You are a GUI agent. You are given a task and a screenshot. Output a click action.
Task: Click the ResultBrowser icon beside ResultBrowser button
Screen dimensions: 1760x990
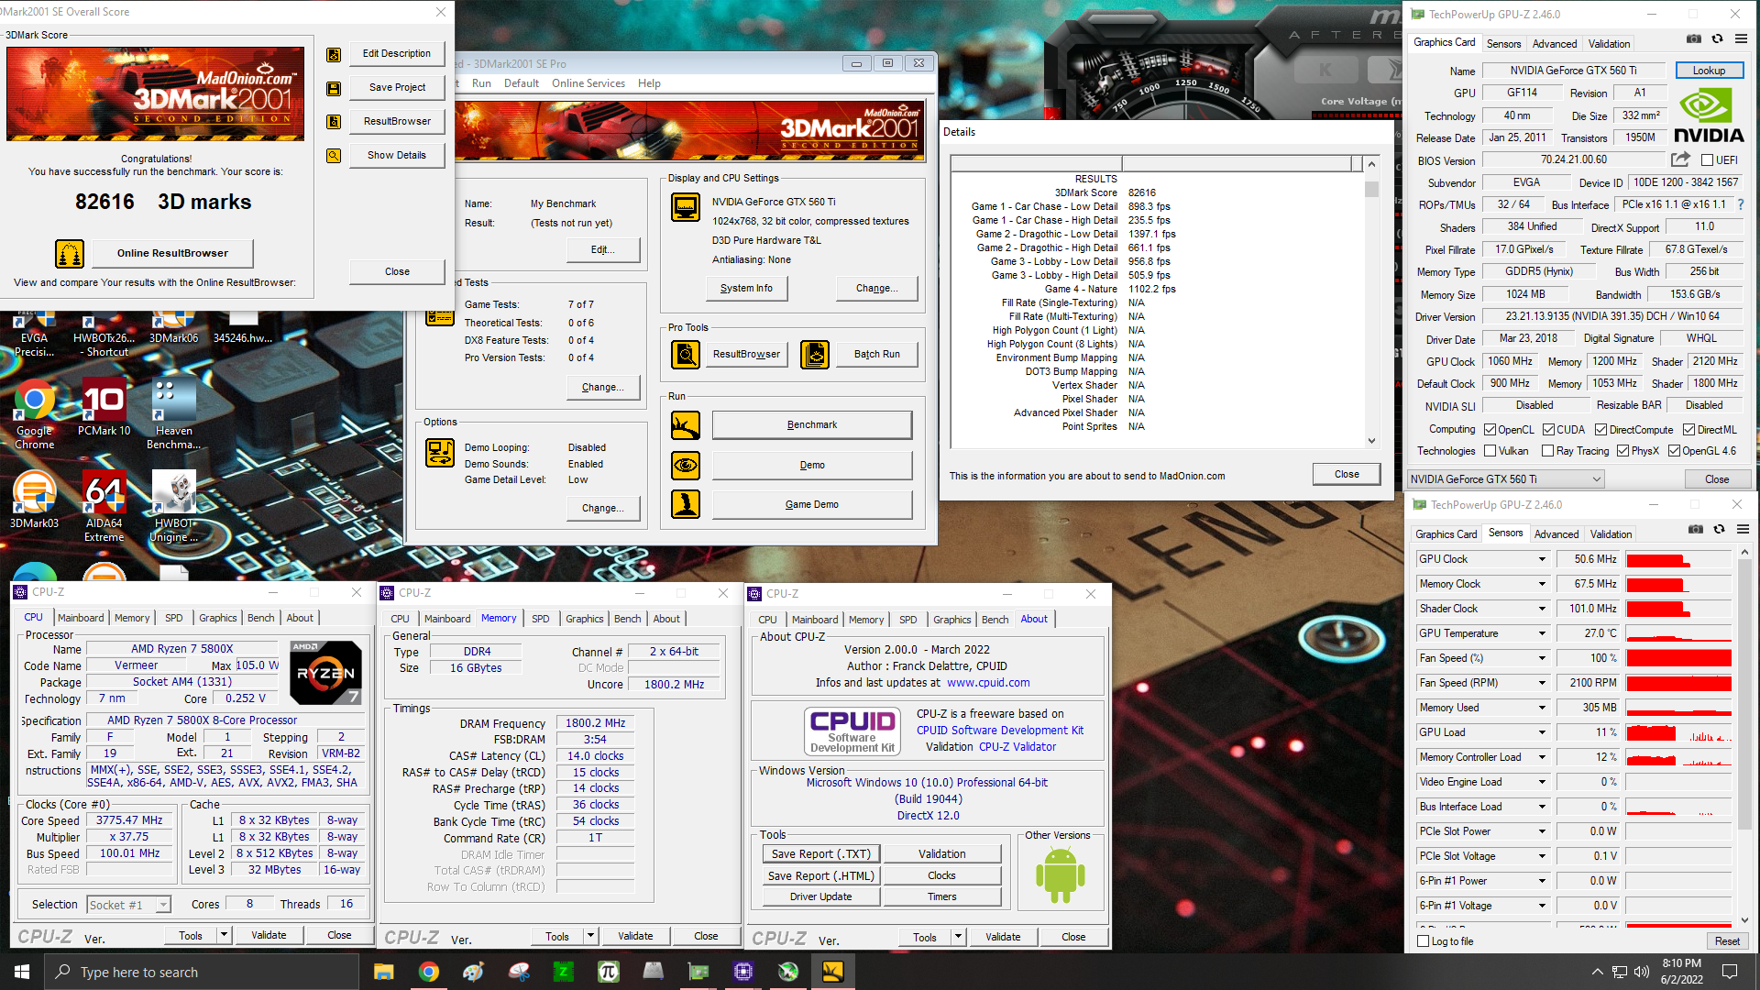[334, 122]
